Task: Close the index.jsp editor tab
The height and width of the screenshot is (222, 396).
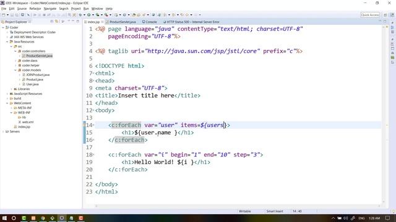Action: pos(102,22)
